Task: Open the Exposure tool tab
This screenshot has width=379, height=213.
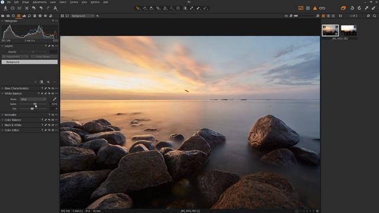Action: click(24, 16)
